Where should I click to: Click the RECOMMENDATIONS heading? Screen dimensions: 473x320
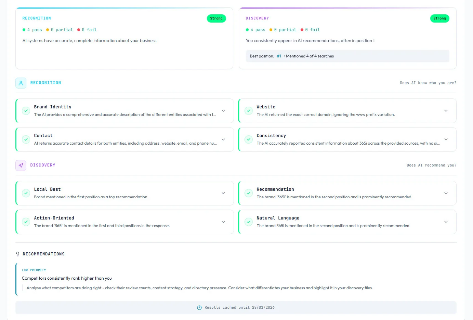pyautogui.click(x=44, y=254)
